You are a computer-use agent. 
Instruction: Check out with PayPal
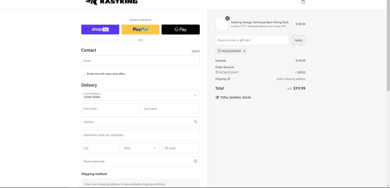pyautogui.click(x=140, y=30)
